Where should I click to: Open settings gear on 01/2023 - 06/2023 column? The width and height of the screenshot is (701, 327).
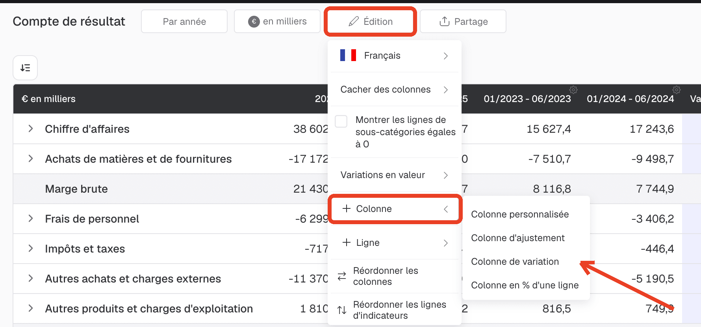[x=573, y=90]
